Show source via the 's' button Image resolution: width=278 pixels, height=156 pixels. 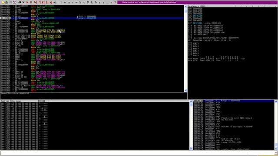click(111, 2)
